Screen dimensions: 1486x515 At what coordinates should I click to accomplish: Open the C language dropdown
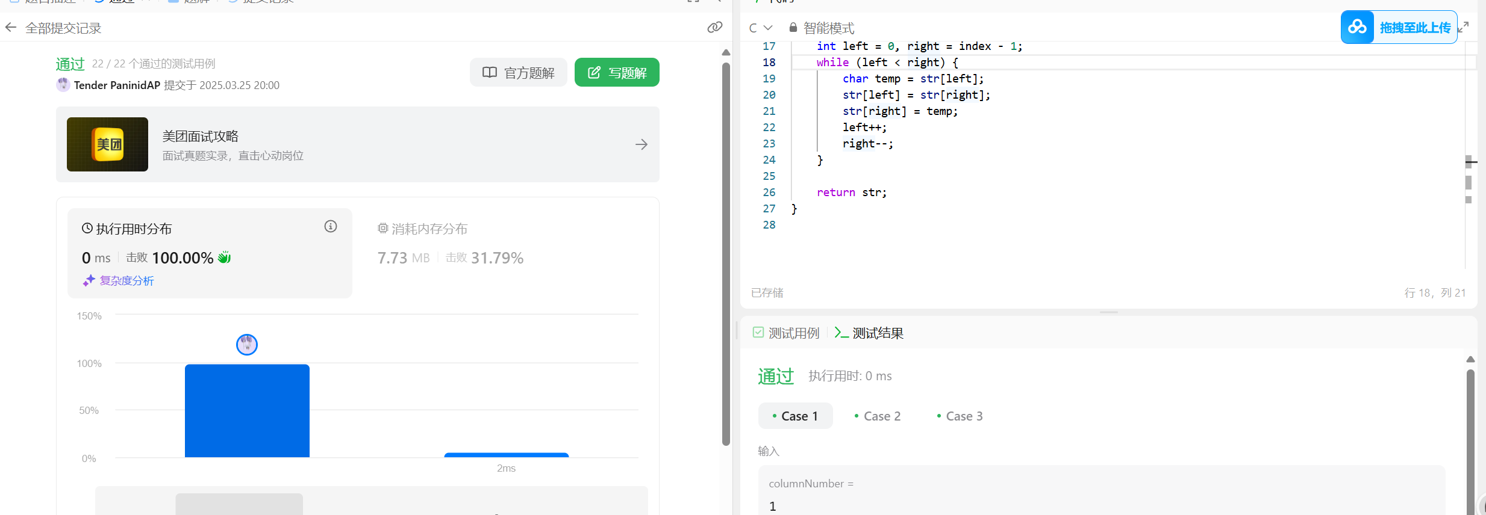760,28
